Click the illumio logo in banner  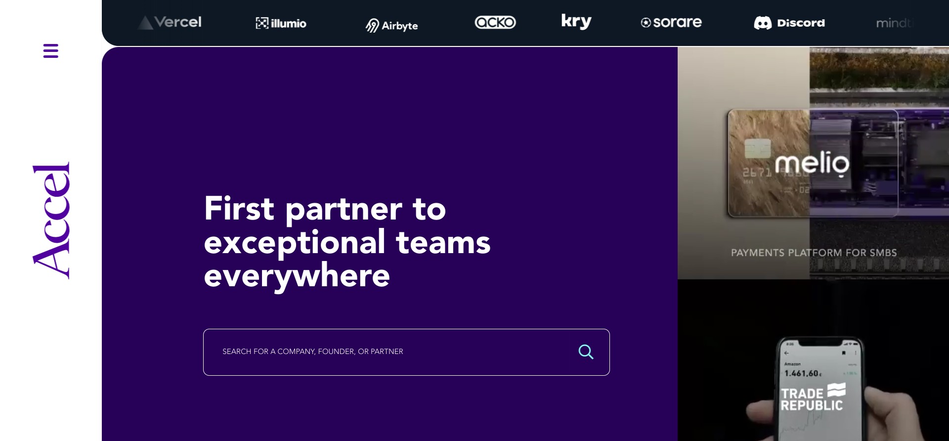(281, 23)
